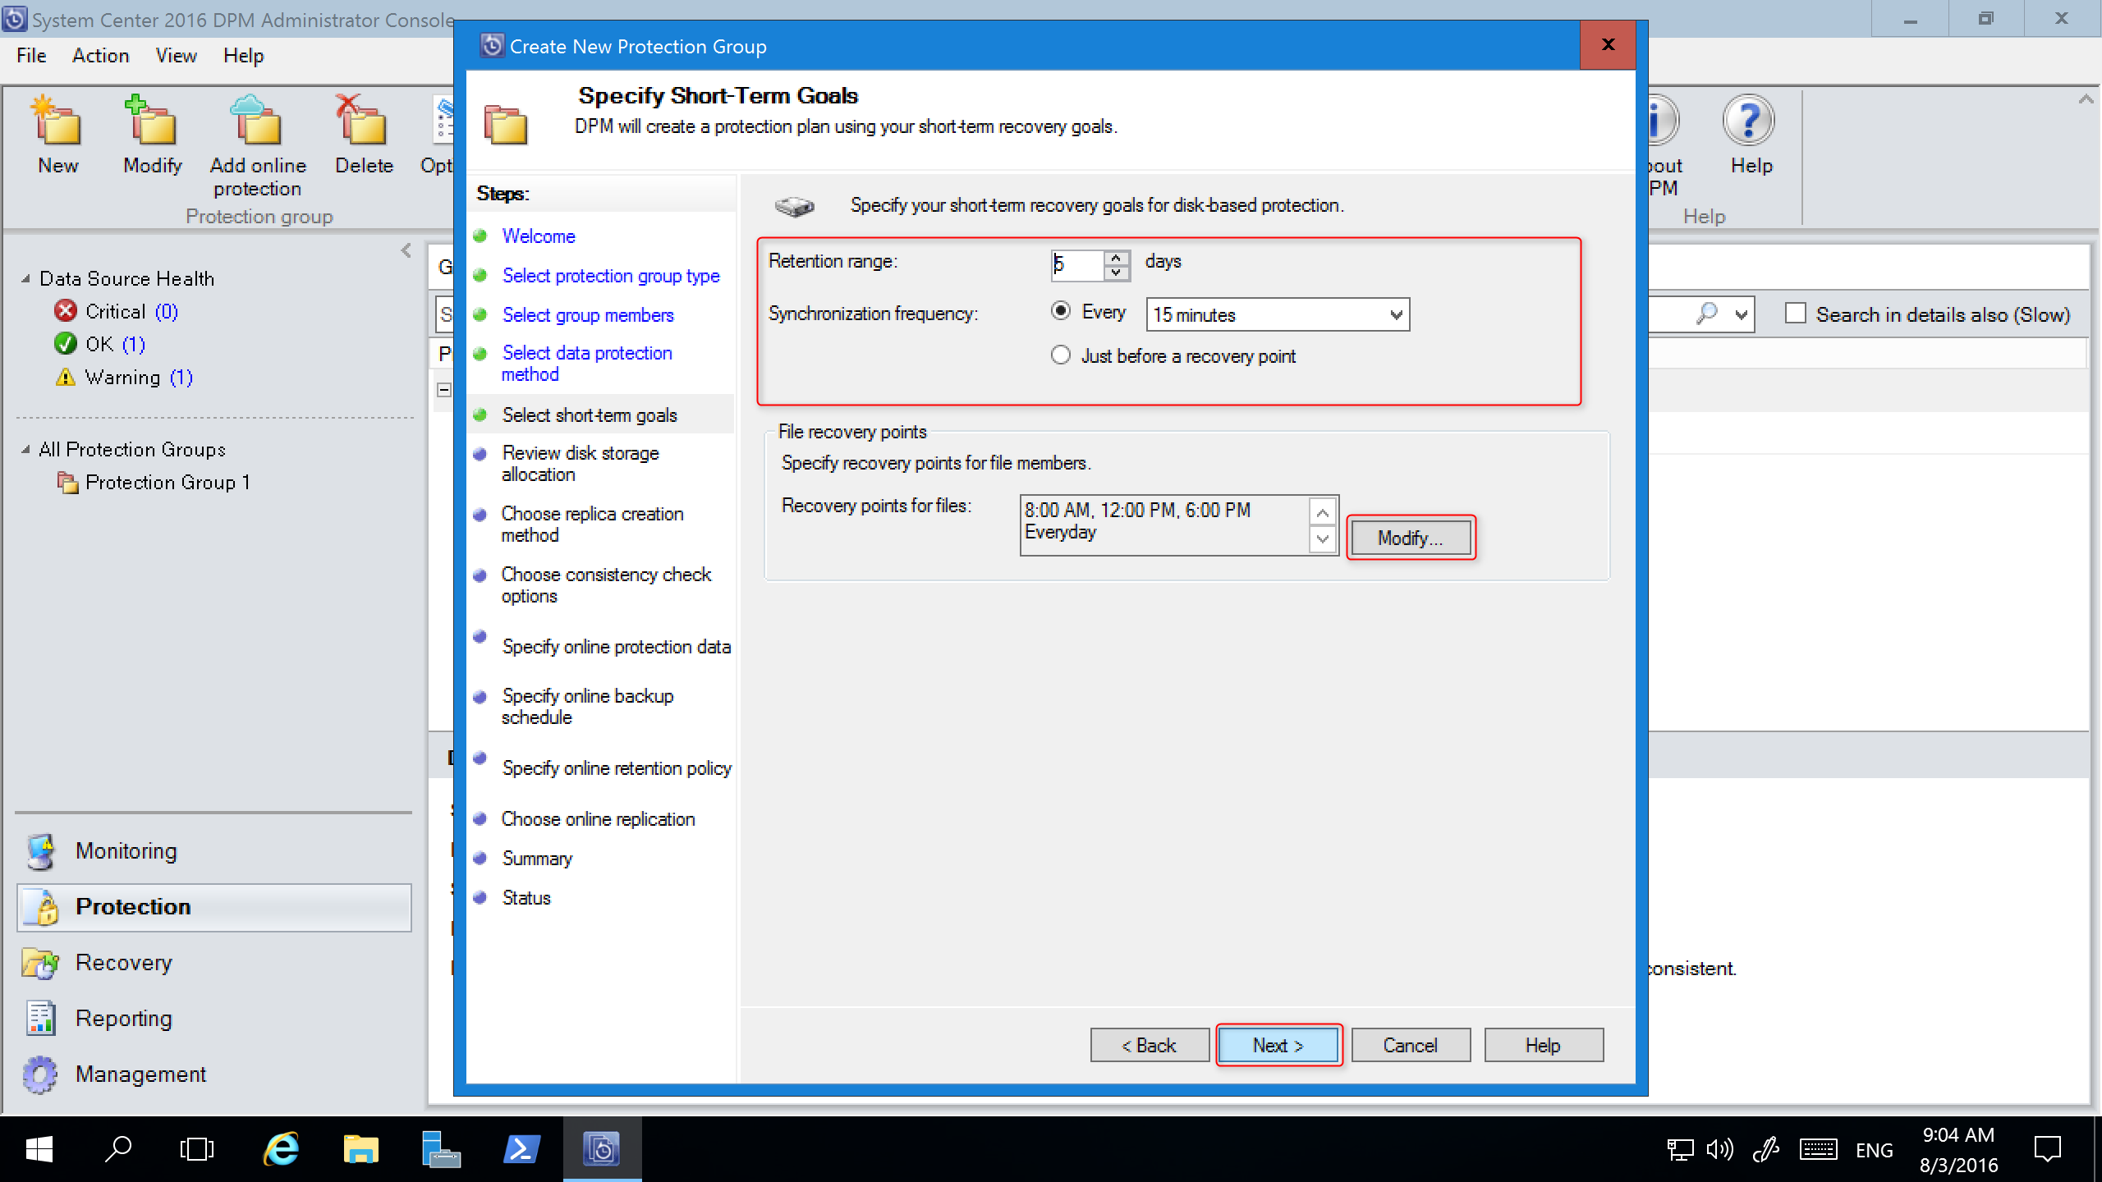Click the retention range days input field

(1077, 261)
